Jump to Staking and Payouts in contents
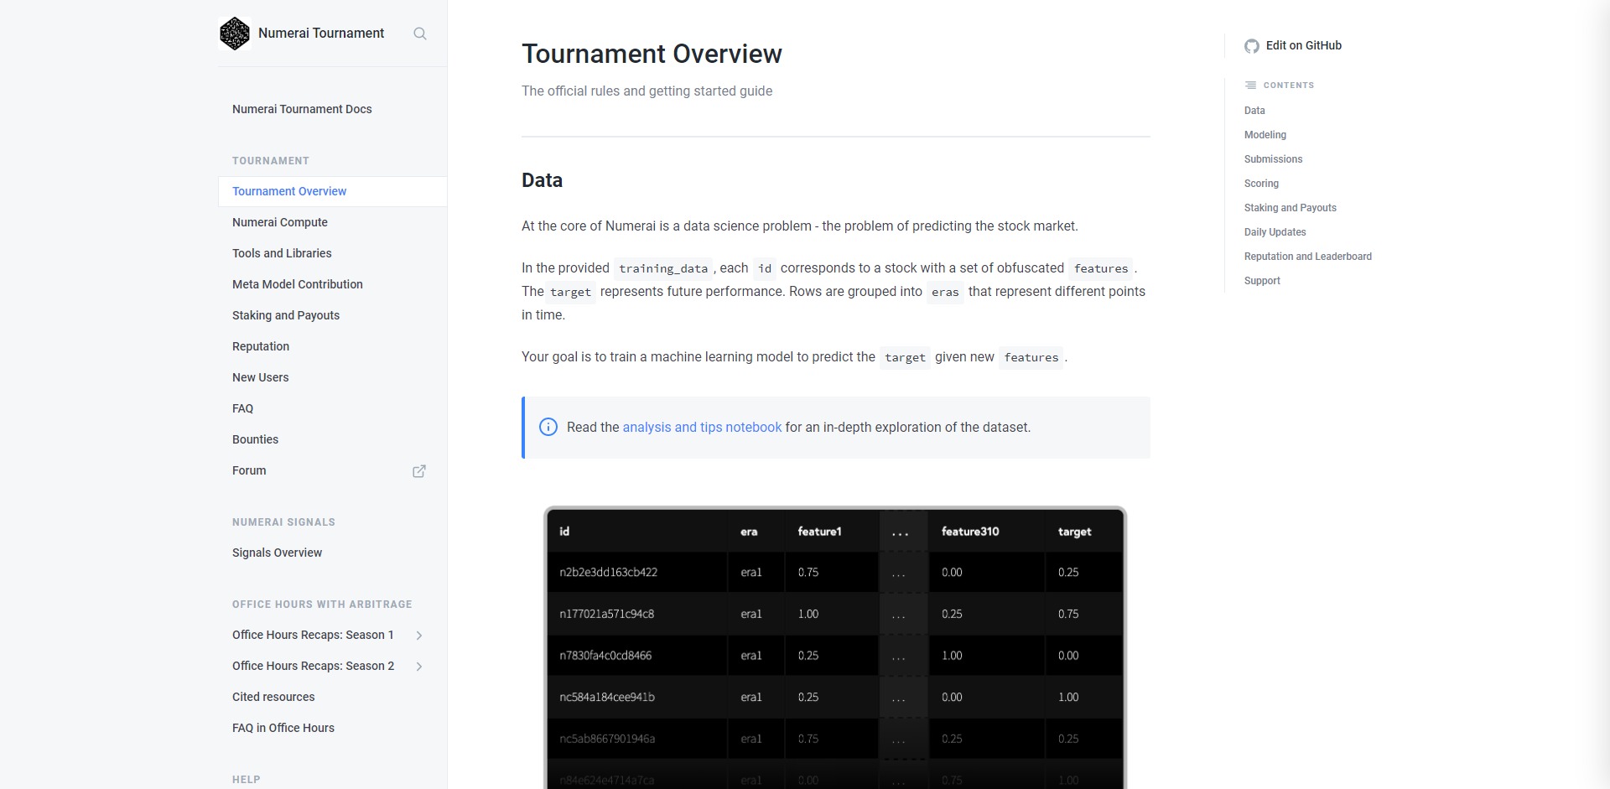 click(1290, 208)
